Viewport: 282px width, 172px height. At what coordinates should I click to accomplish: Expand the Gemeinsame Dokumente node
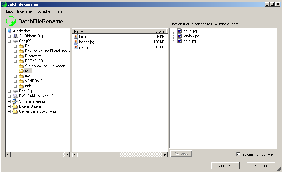click(9, 112)
